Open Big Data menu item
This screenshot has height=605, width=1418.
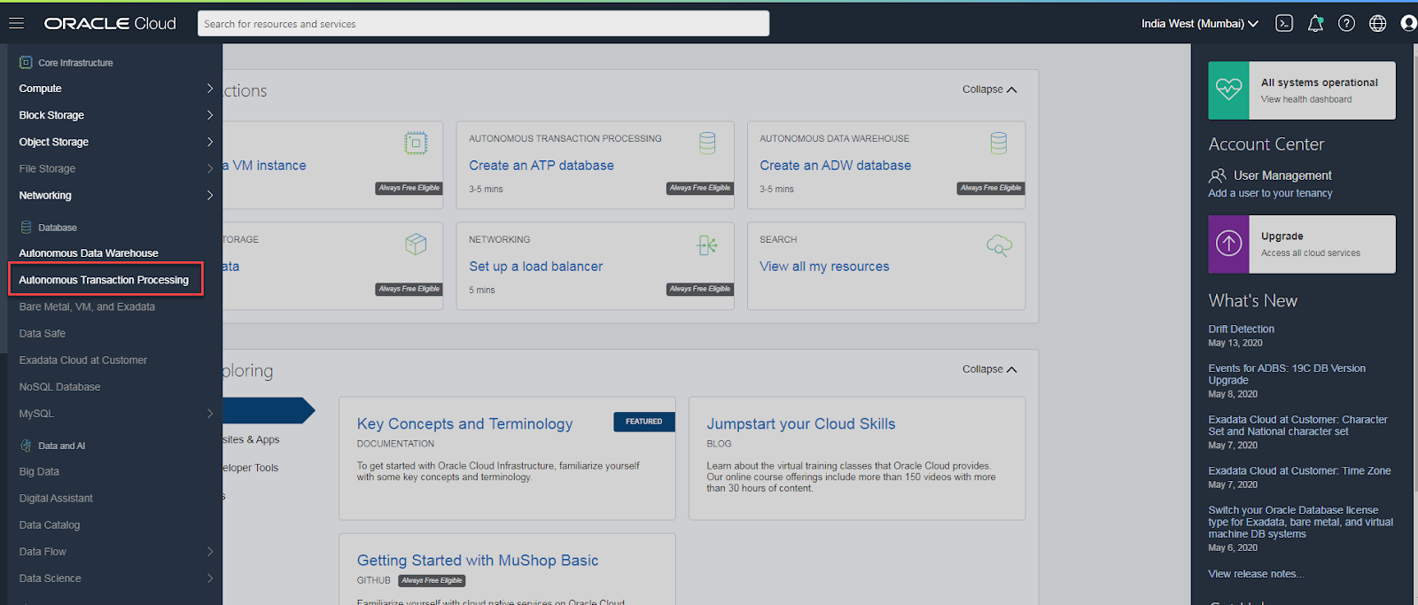(x=39, y=472)
